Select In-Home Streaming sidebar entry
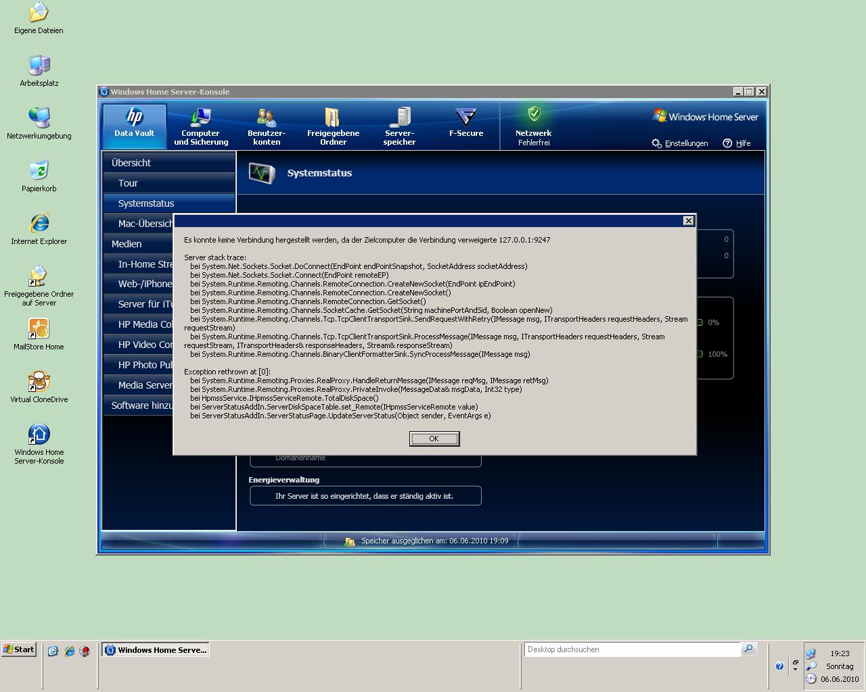This screenshot has height=692, width=866. [138, 264]
